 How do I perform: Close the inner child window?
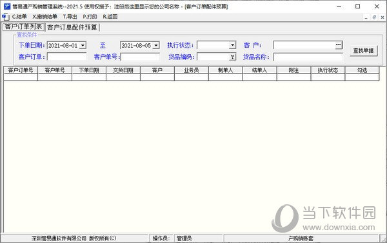[x=382, y=17]
